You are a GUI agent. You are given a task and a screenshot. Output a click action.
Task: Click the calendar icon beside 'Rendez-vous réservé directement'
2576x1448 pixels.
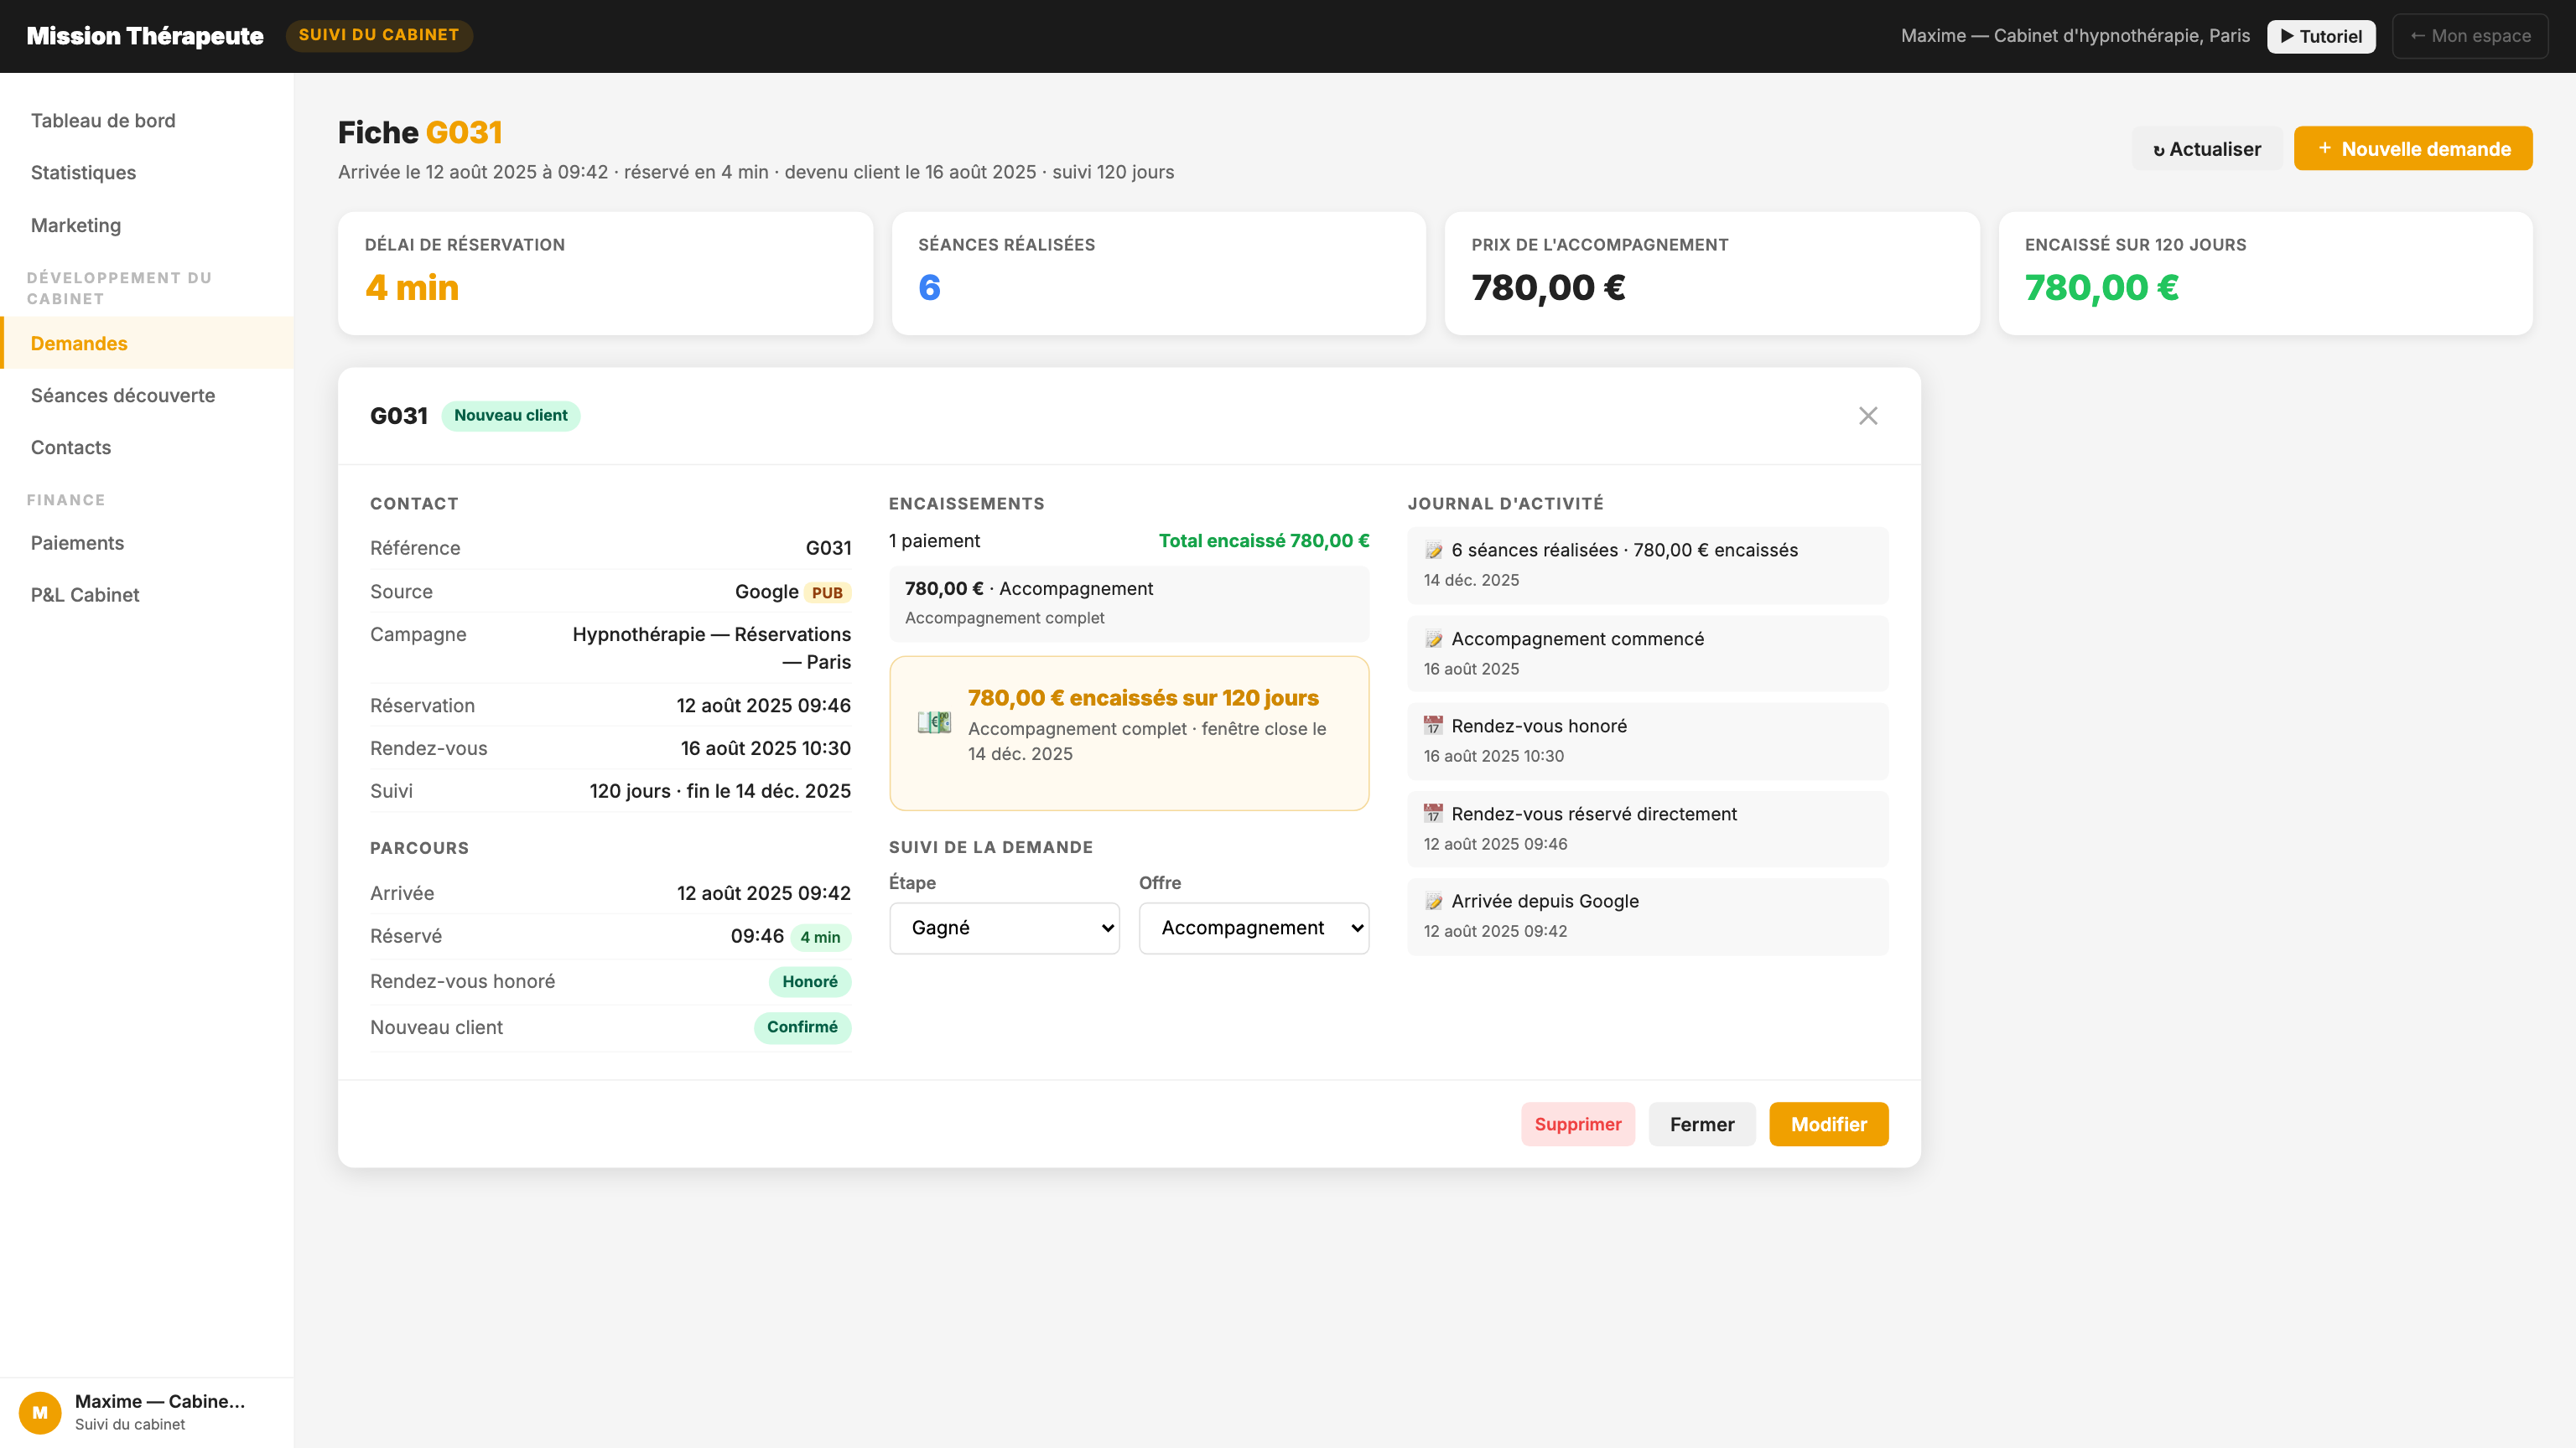pyautogui.click(x=1433, y=814)
